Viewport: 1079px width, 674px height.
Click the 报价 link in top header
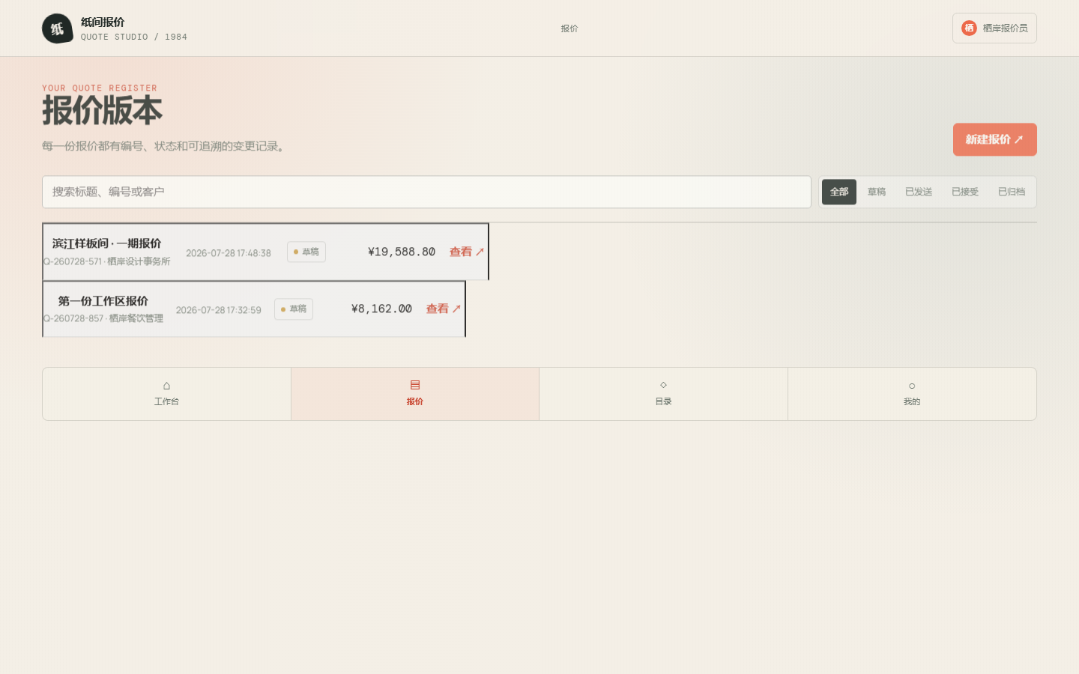569,28
